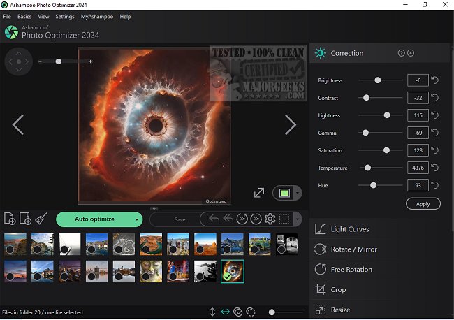Viewport: 454px width, 320px height.
Task: Click the expand to fullscreen arrow icon
Action: tap(259, 193)
